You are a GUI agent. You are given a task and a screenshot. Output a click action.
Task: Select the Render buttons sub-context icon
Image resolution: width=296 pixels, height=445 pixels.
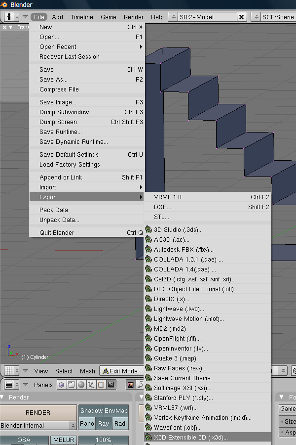click(131, 385)
